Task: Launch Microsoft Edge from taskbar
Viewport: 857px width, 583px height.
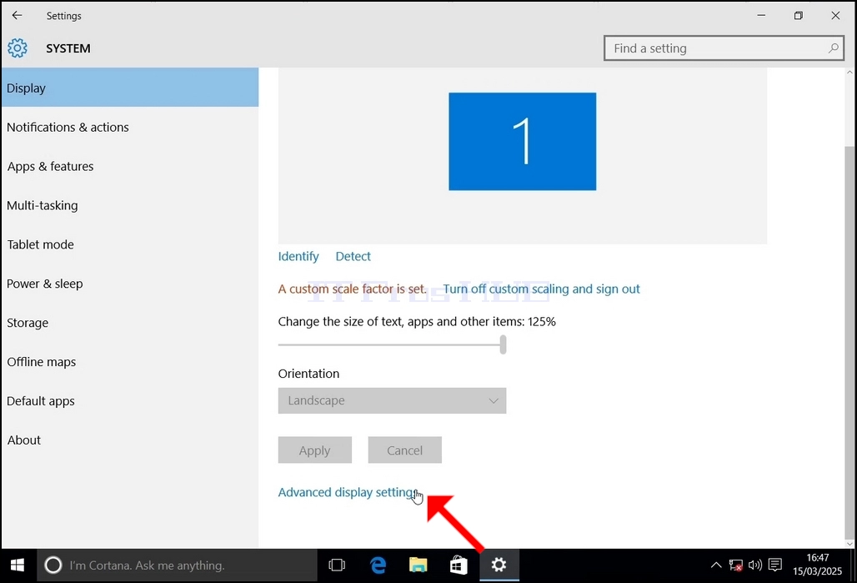Action: click(x=378, y=565)
